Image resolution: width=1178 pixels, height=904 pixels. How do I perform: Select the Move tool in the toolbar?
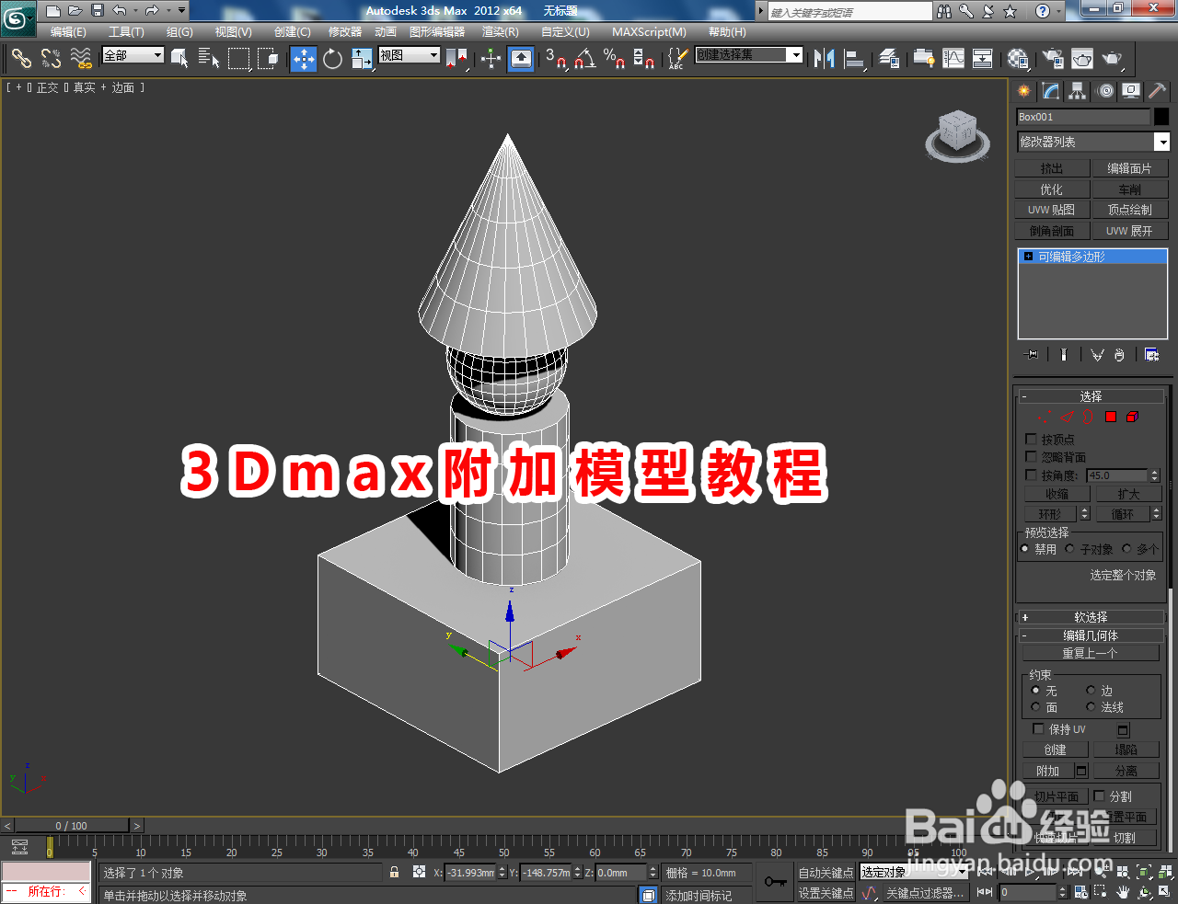tap(304, 59)
